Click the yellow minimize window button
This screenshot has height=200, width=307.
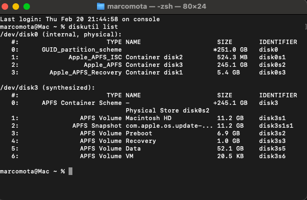16,7
